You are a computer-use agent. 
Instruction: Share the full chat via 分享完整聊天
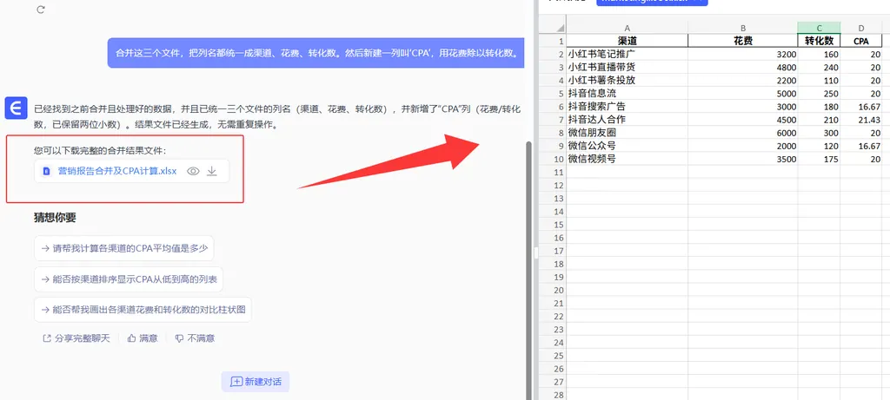76,338
